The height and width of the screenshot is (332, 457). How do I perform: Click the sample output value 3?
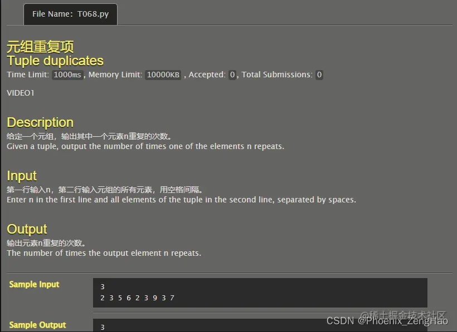[103, 328]
